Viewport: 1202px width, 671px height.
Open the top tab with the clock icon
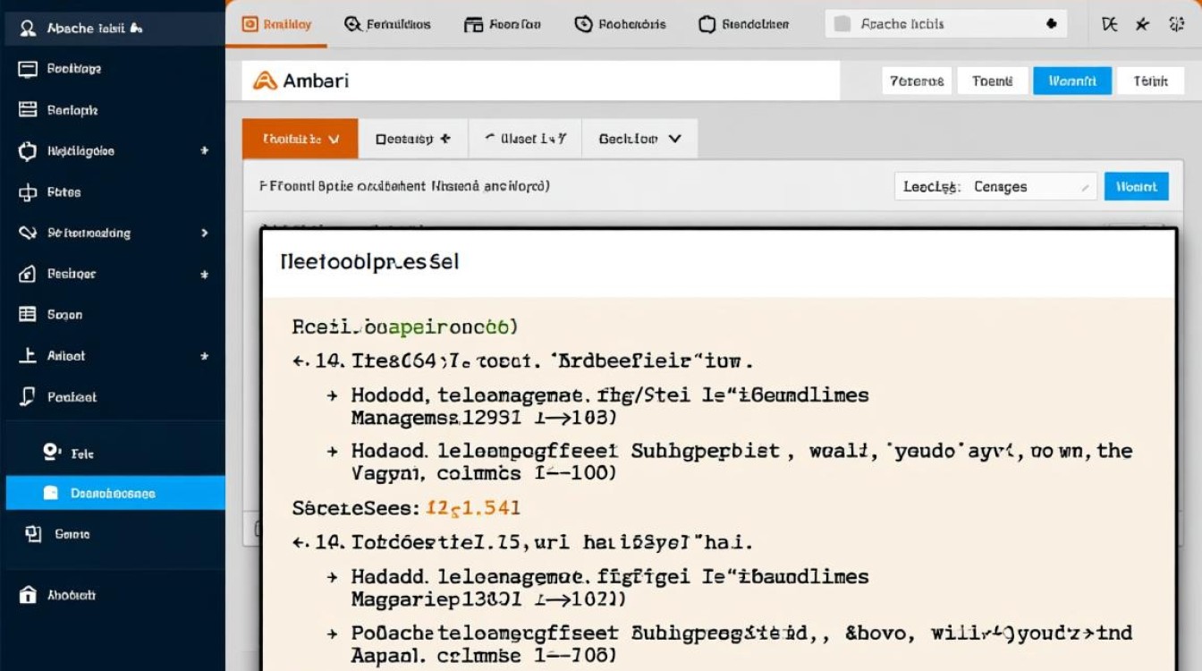tap(620, 24)
